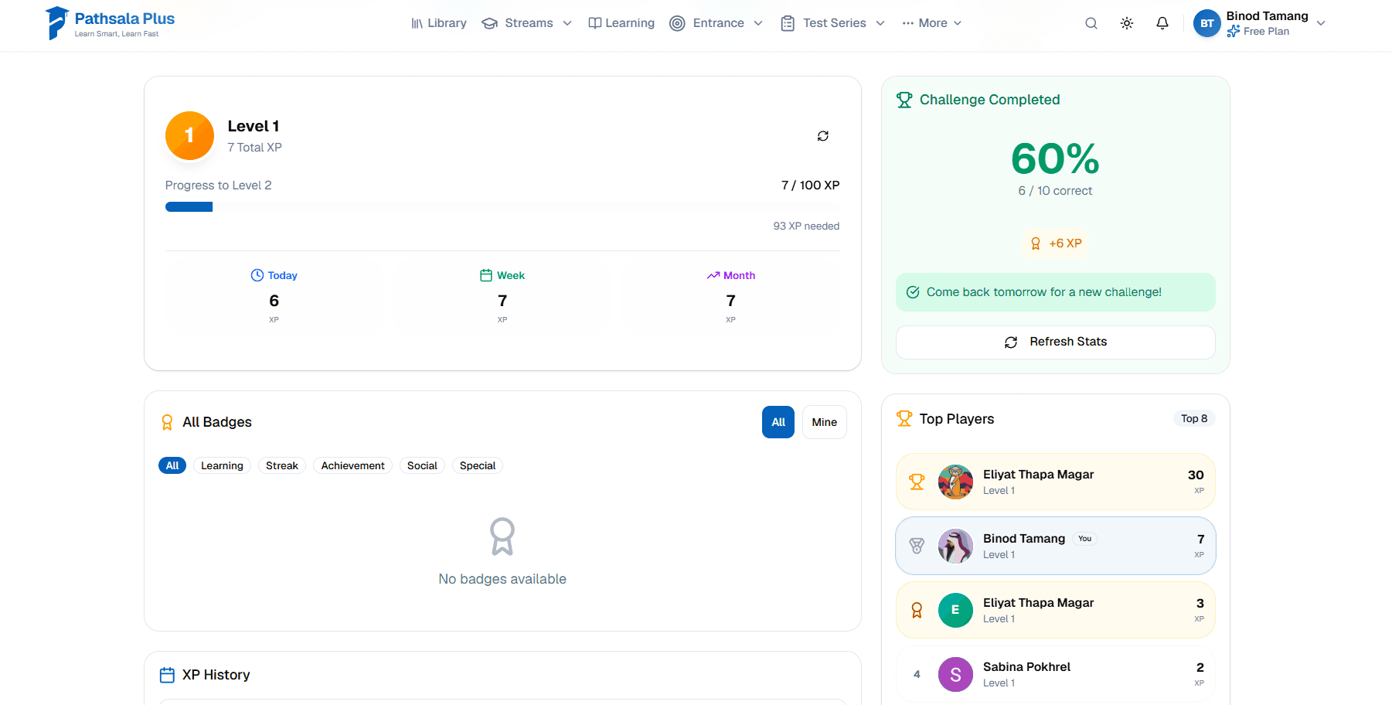Viewport: 1392px width, 705px height.
Task: Click the three-dots icon beside More
Action: [x=908, y=23]
